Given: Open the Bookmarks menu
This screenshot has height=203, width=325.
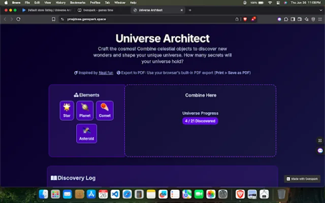Looking at the screenshot, I should pos(78,3).
